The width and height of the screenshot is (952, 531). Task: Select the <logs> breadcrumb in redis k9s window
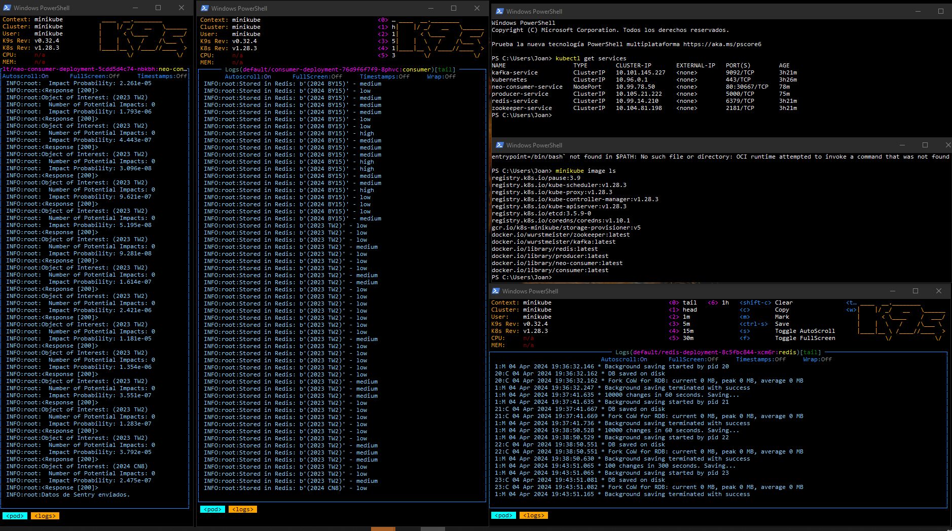tap(534, 515)
